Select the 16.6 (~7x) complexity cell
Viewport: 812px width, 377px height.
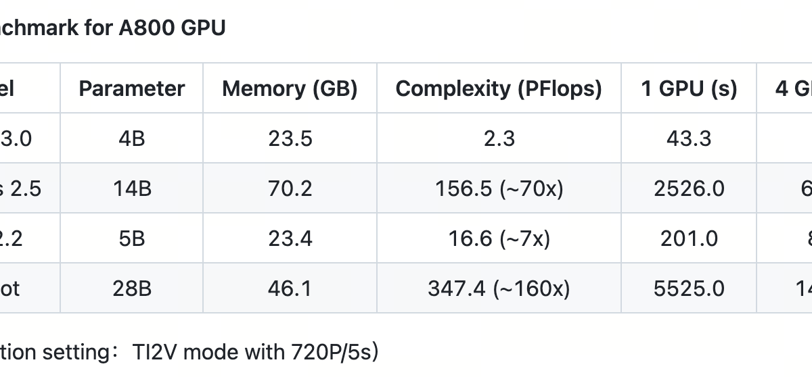(x=499, y=238)
